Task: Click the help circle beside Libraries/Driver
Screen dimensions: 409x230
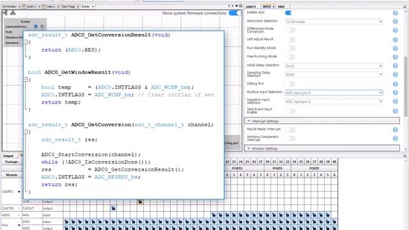Action: click(x=42, y=26)
